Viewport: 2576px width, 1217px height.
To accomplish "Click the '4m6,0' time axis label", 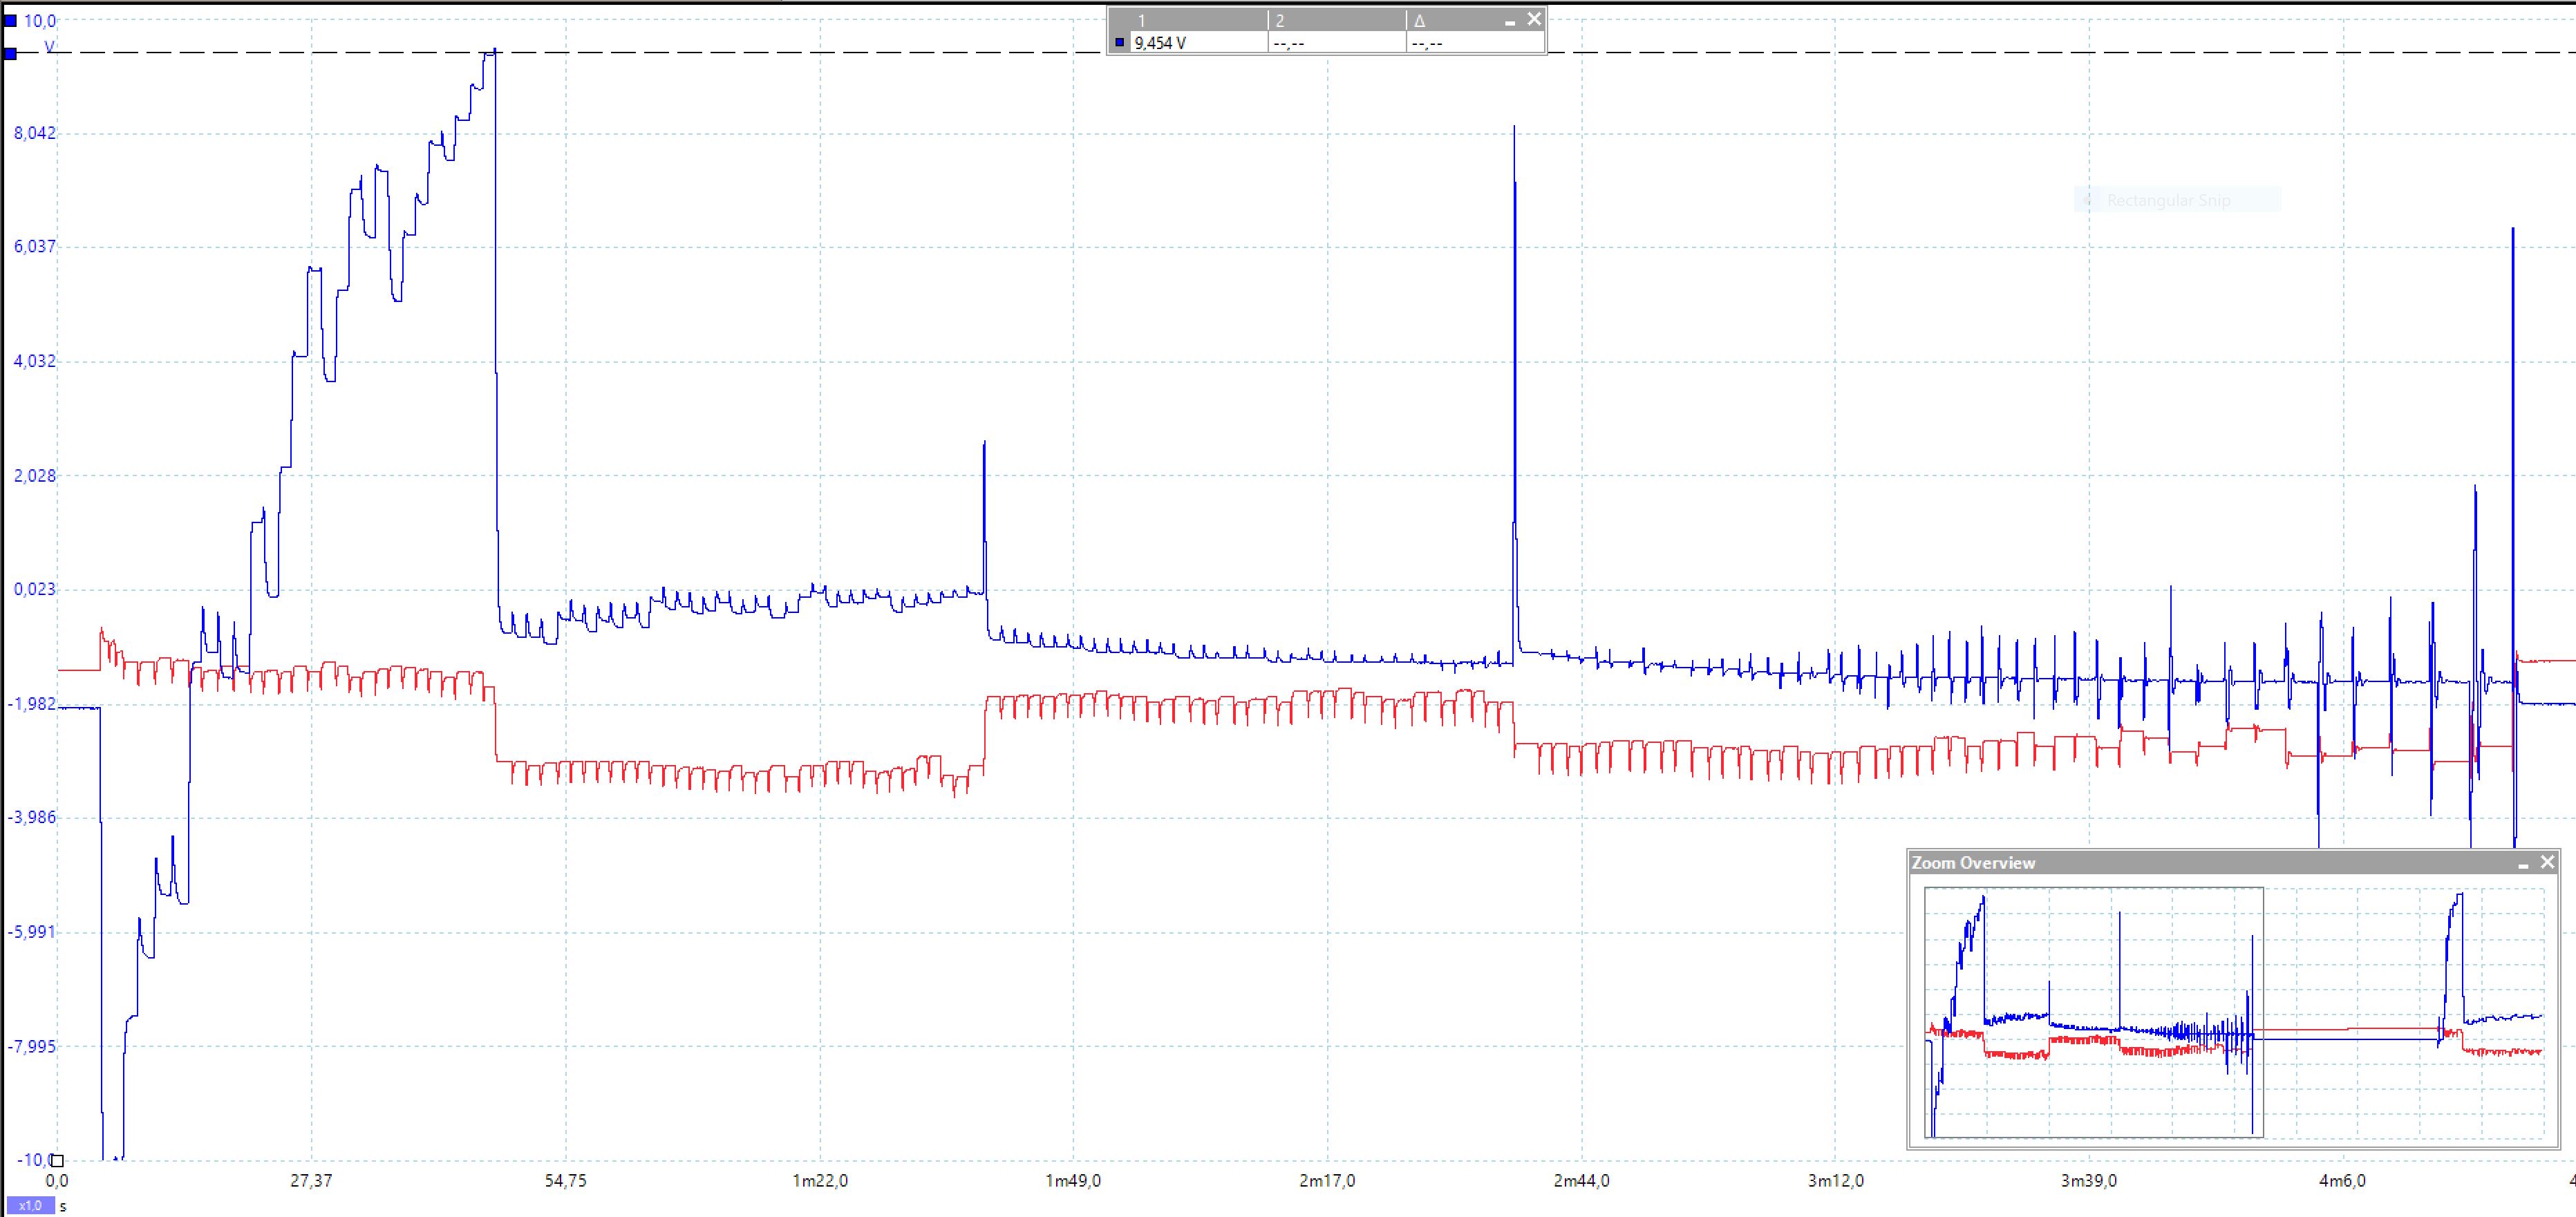I will click(x=2343, y=1181).
